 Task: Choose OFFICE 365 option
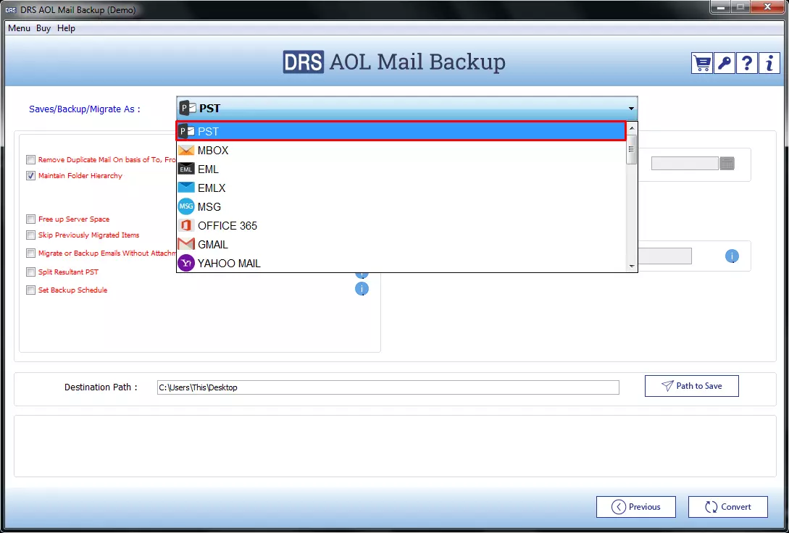[x=401, y=226]
